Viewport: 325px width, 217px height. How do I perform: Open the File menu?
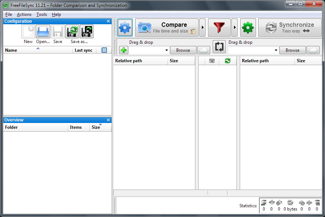9,14
